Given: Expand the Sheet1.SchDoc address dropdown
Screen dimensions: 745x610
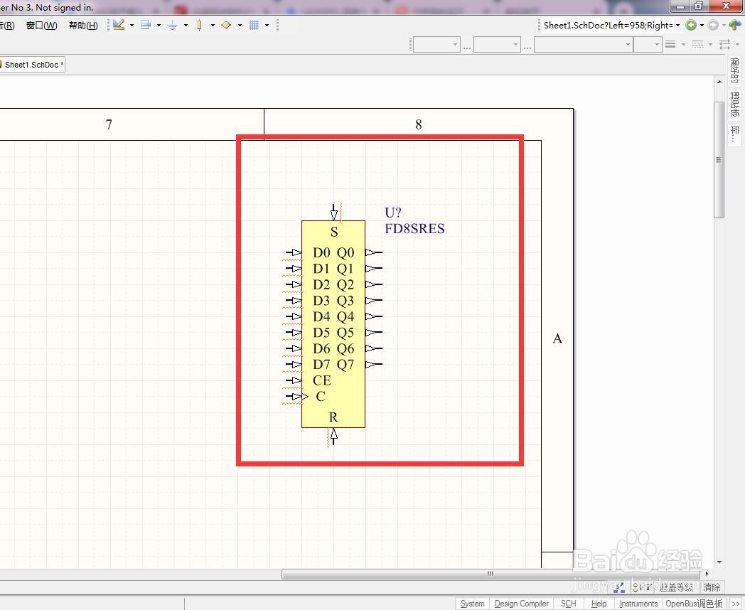Looking at the screenshot, I should (678, 25).
